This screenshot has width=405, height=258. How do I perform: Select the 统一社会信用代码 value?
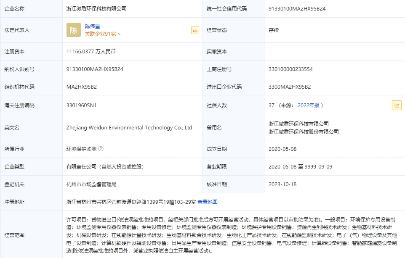point(297,8)
